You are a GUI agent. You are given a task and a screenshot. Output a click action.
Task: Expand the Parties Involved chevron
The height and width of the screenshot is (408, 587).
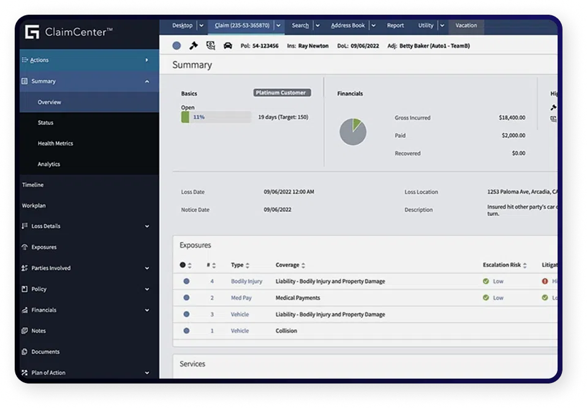[x=147, y=268]
